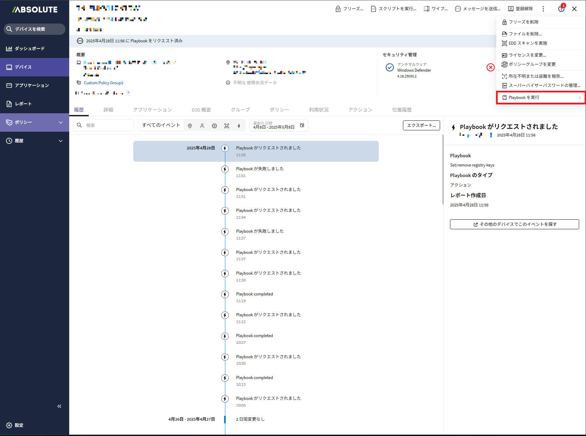This screenshot has width=586, height=436.
Task: Open the Playbook を実行 submenu
Action: tap(541, 98)
